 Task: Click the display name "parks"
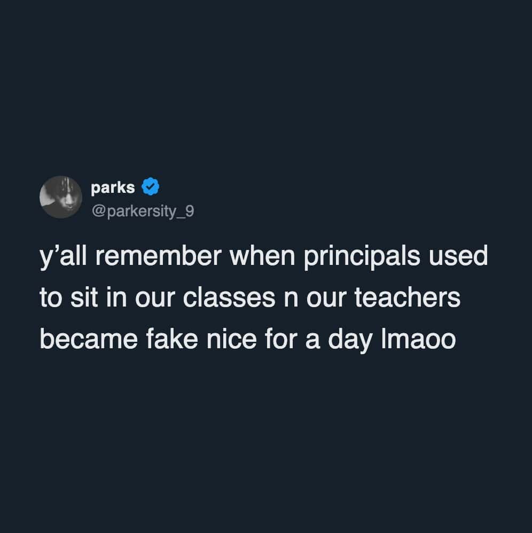point(113,187)
